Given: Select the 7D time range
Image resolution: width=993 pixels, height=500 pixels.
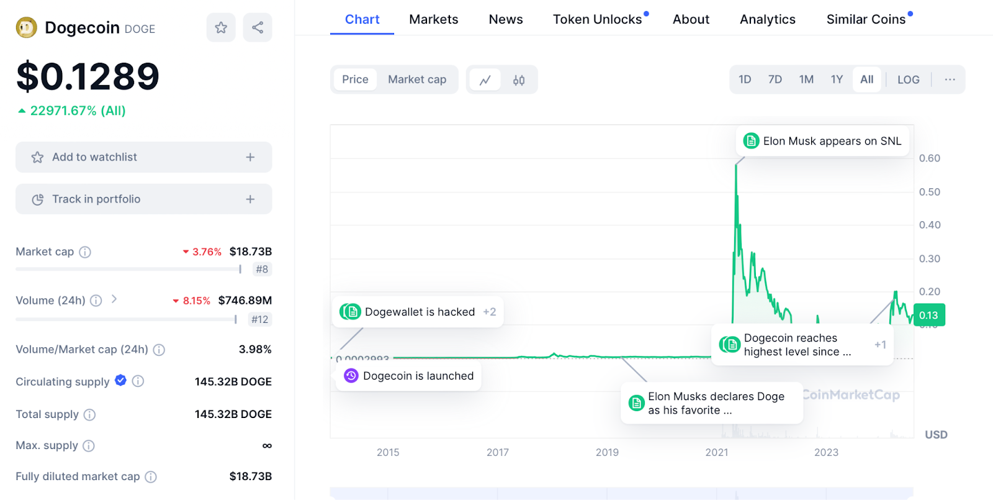Looking at the screenshot, I should click(775, 80).
